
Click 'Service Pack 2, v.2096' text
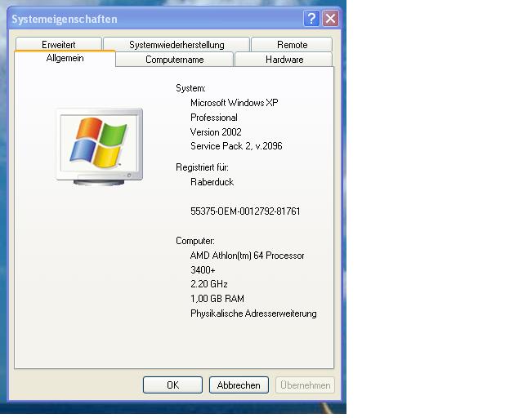pos(236,146)
